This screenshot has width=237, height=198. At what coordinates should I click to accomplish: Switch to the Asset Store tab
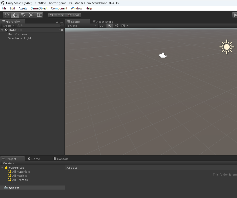point(103,22)
